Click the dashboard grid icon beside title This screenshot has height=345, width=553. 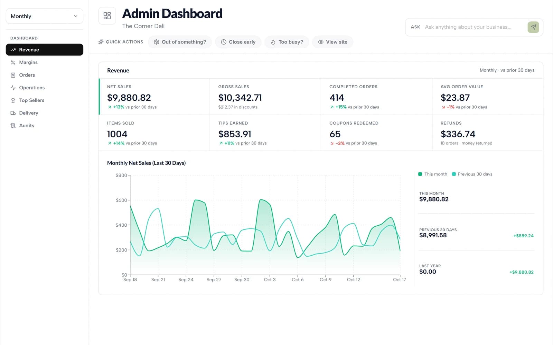click(107, 16)
